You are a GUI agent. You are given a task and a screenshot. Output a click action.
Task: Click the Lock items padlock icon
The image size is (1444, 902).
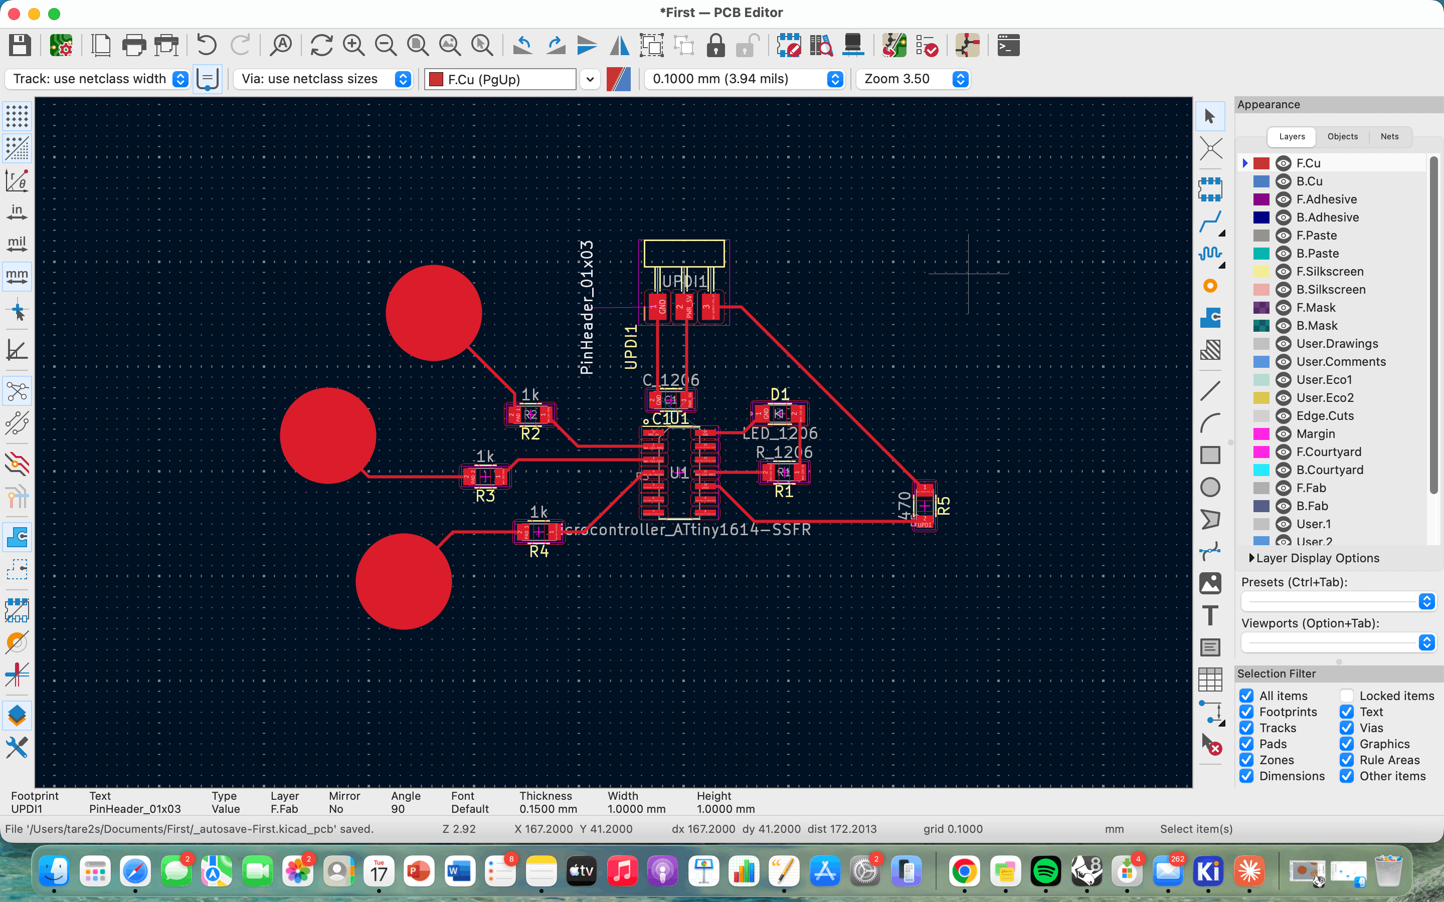(715, 45)
